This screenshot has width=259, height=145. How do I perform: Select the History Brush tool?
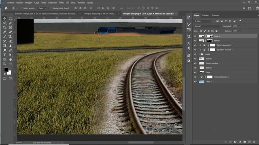(x=4, y=41)
